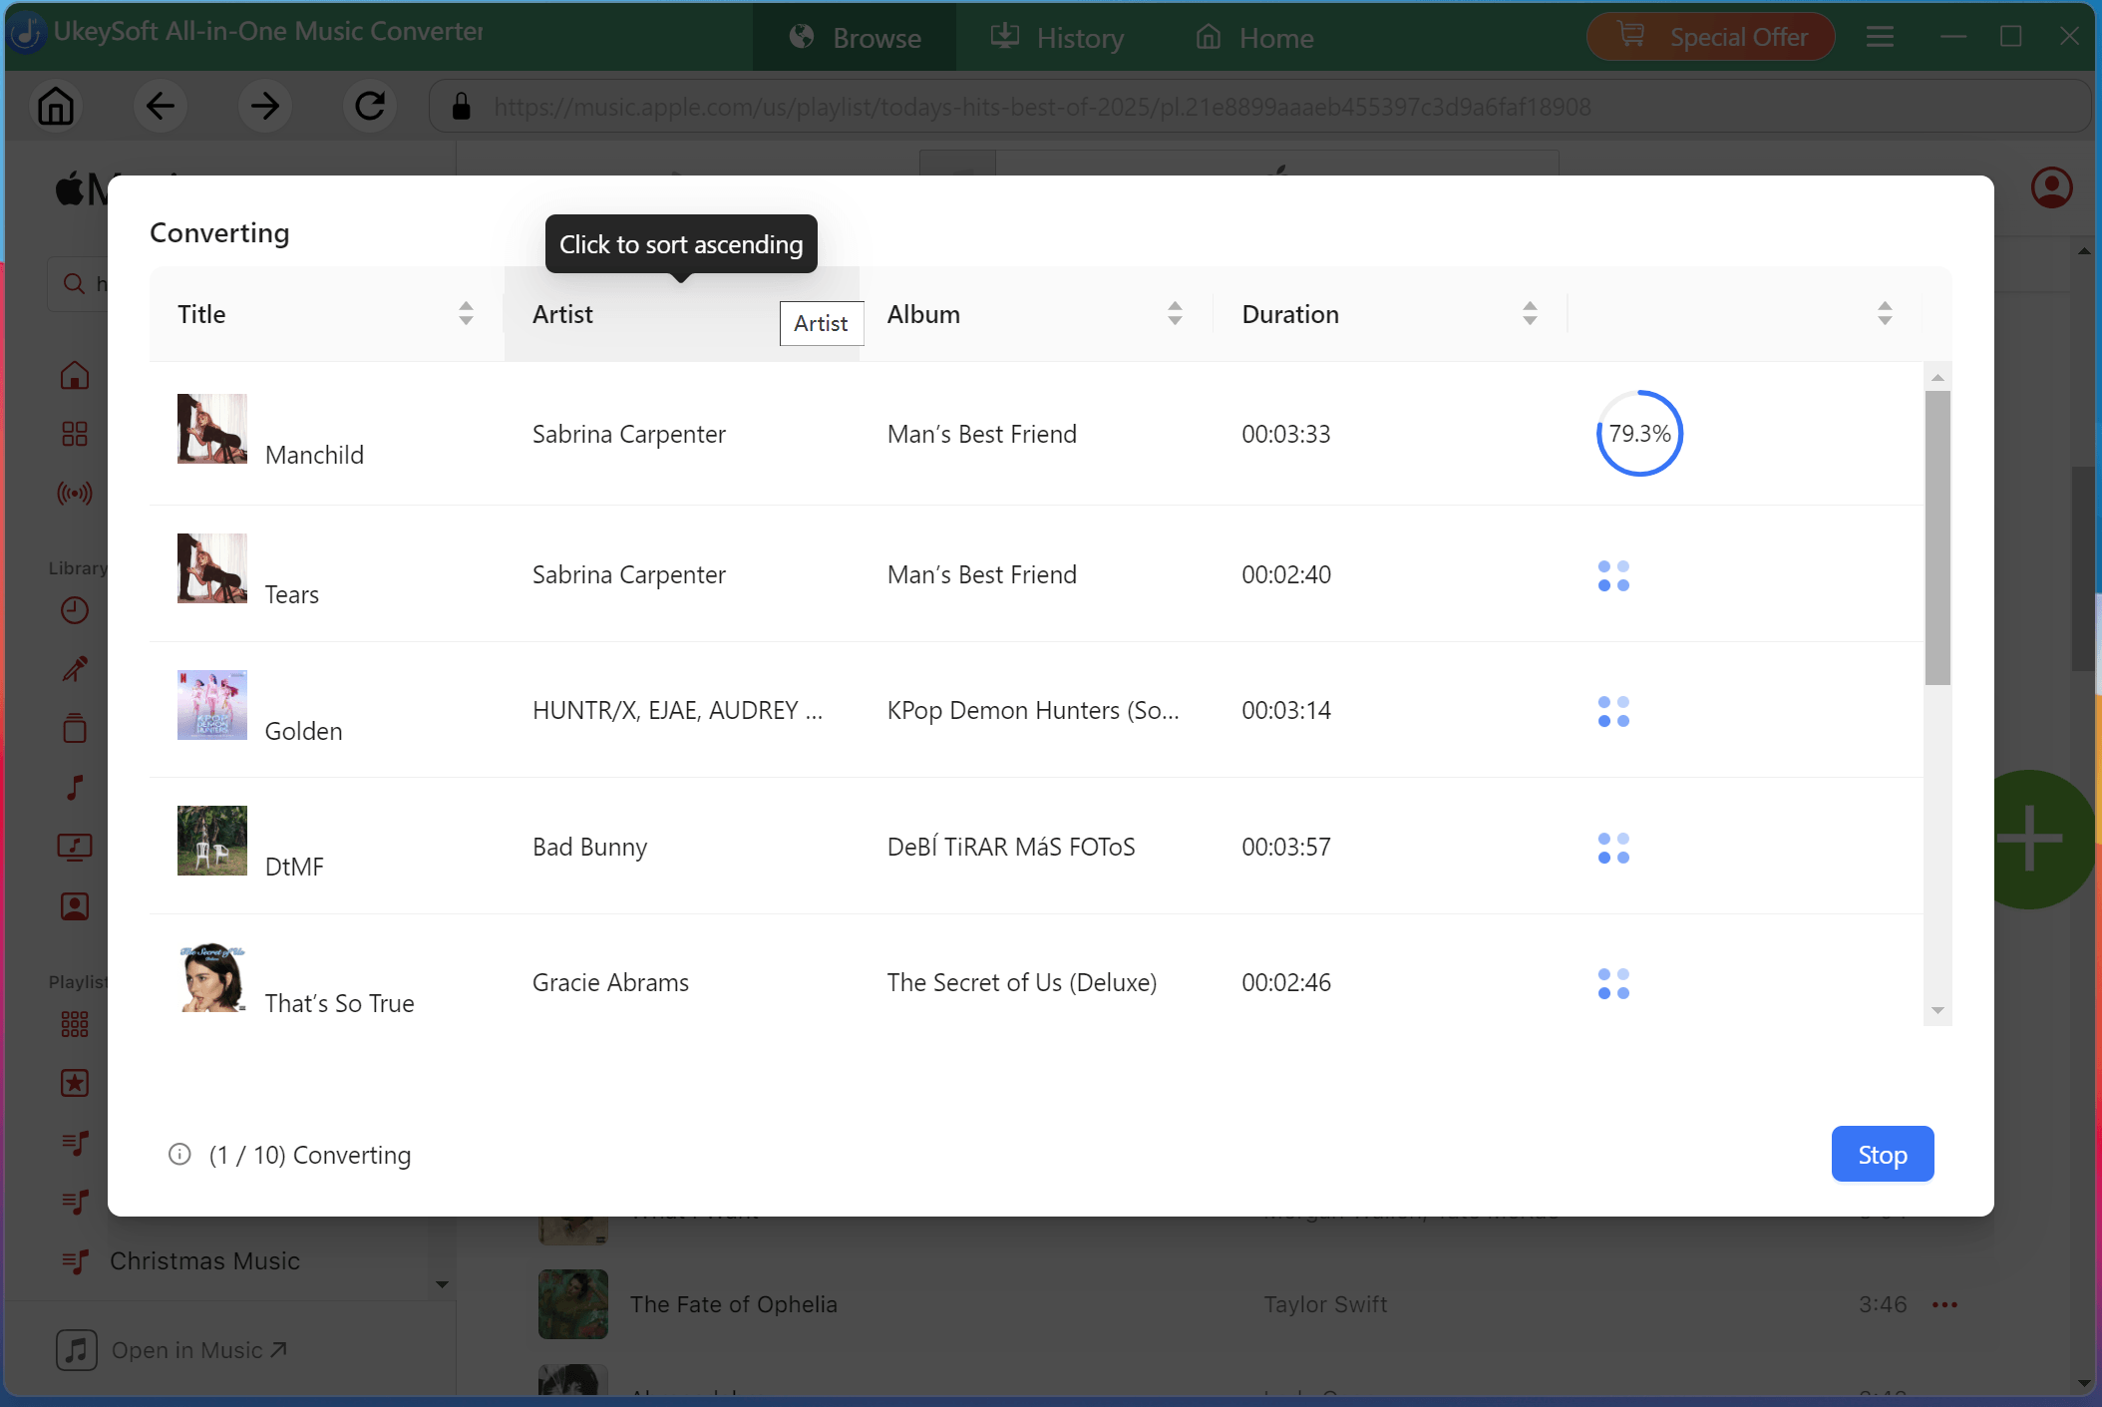Open the Special Offer
The height and width of the screenshot is (1407, 2102).
(x=1709, y=36)
